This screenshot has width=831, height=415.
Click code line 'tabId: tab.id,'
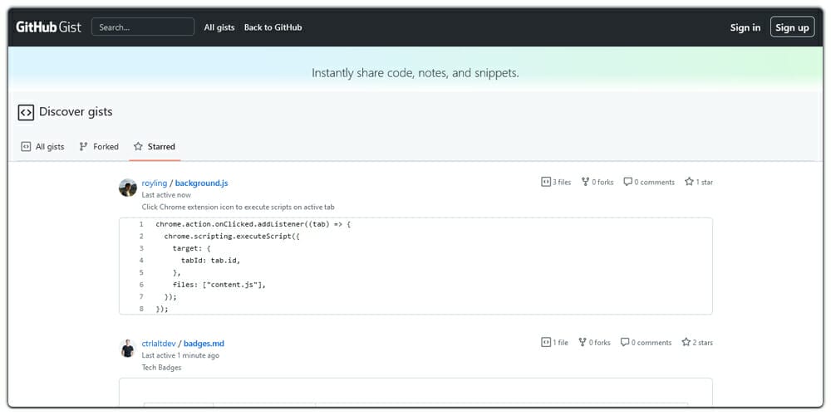pyautogui.click(x=211, y=261)
